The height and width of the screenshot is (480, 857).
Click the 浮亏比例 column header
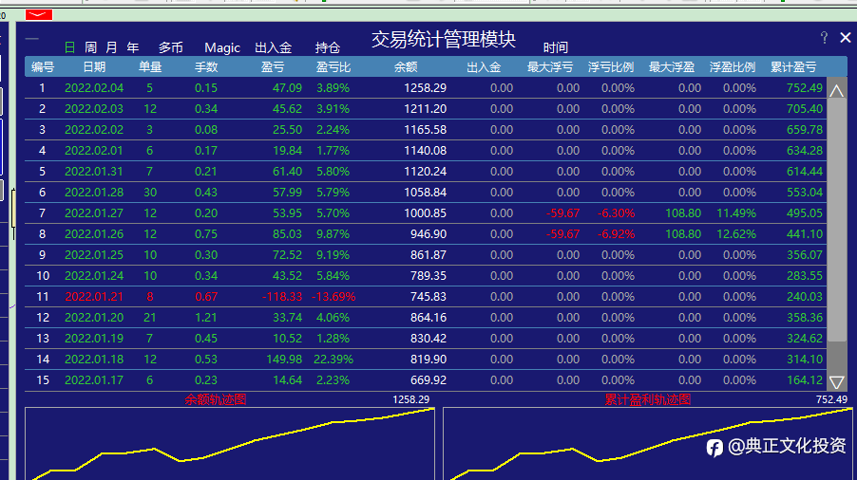pyautogui.click(x=611, y=67)
